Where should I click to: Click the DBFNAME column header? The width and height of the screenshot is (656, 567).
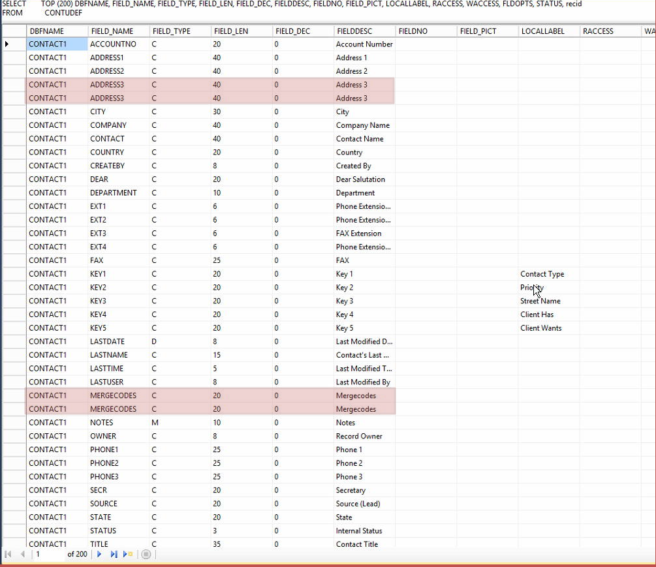[57, 31]
